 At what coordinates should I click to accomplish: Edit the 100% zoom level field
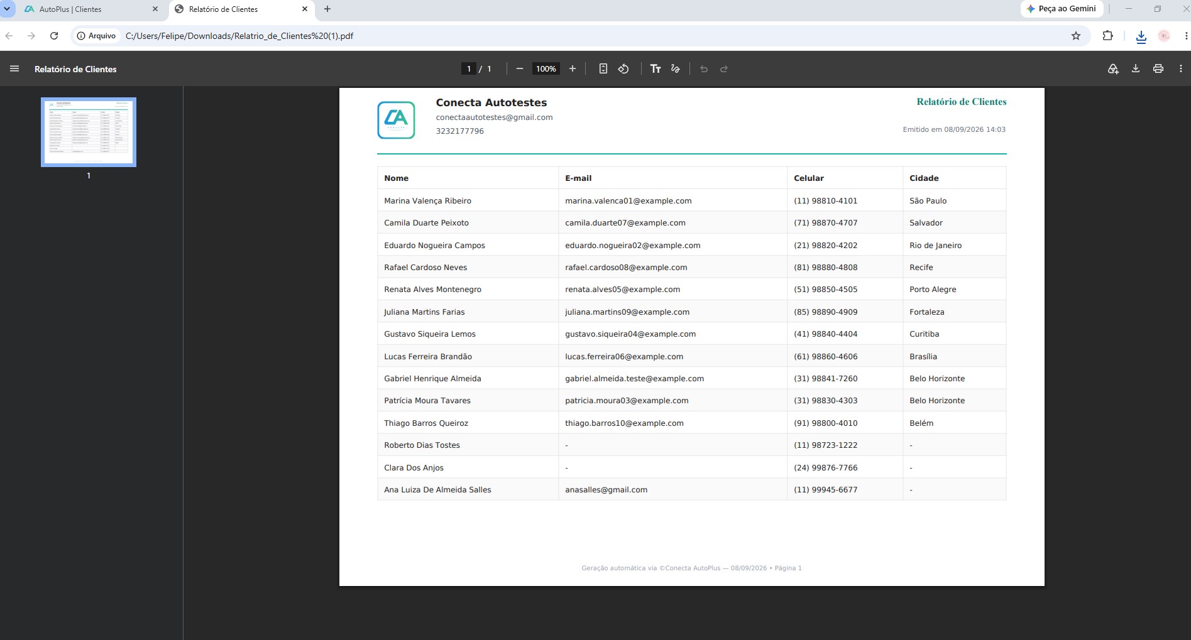pyautogui.click(x=546, y=69)
